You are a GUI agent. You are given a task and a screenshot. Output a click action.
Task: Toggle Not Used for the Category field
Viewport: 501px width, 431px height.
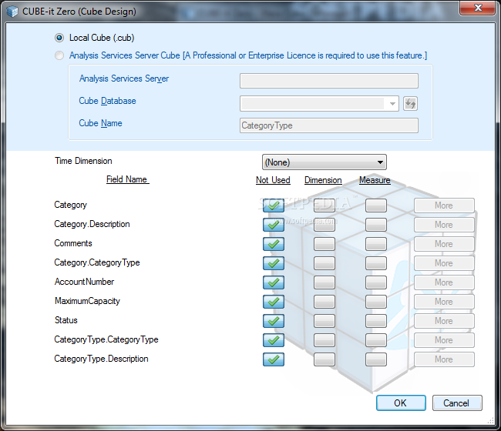tap(274, 205)
